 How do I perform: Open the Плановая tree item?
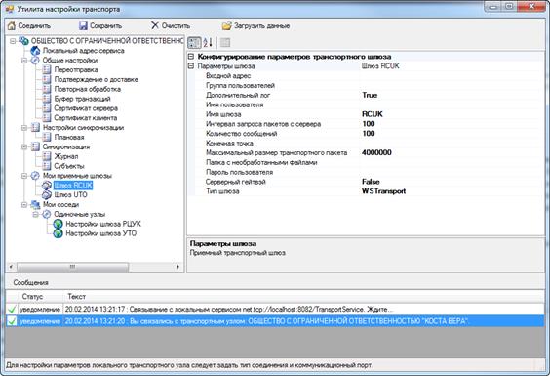[69, 137]
